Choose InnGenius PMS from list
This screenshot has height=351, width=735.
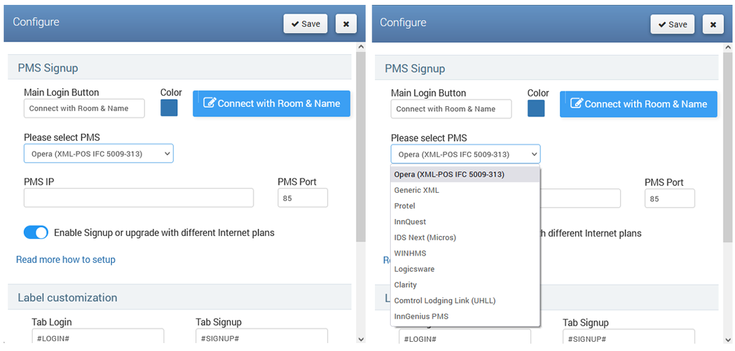421,316
